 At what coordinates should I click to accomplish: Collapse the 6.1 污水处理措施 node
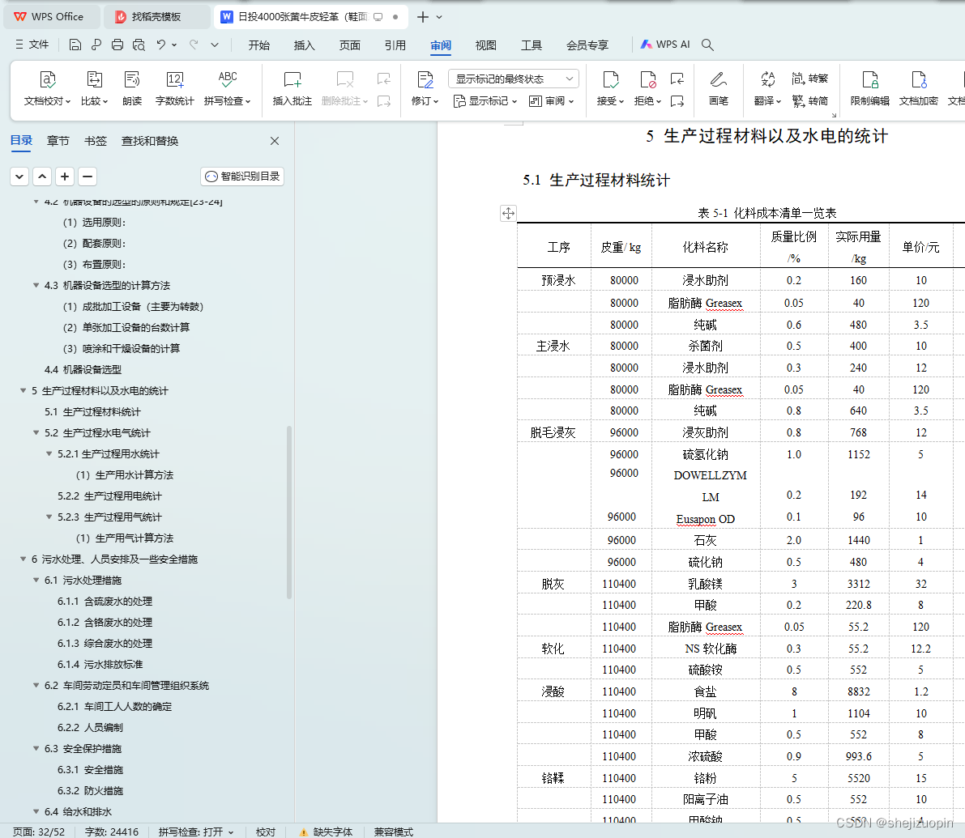(x=36, y=580)
